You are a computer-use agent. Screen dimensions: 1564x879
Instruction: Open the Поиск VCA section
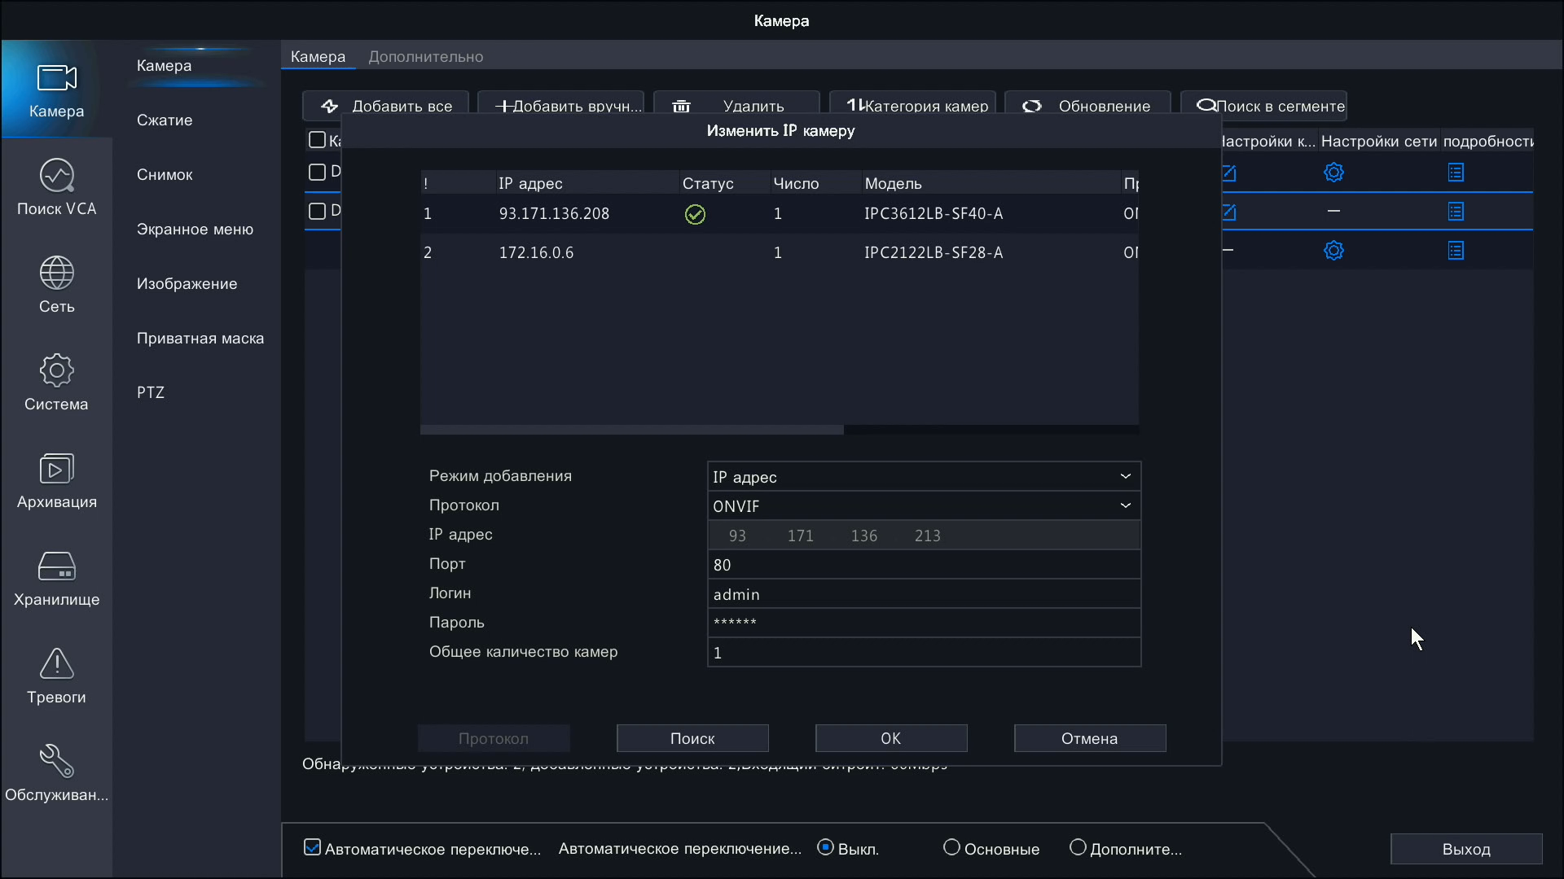(x=56, y=187)
